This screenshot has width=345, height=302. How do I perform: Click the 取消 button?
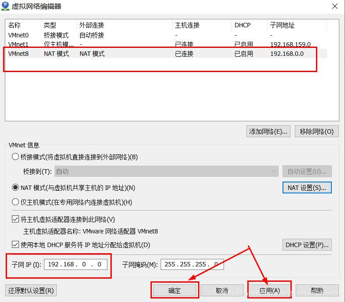222,291
